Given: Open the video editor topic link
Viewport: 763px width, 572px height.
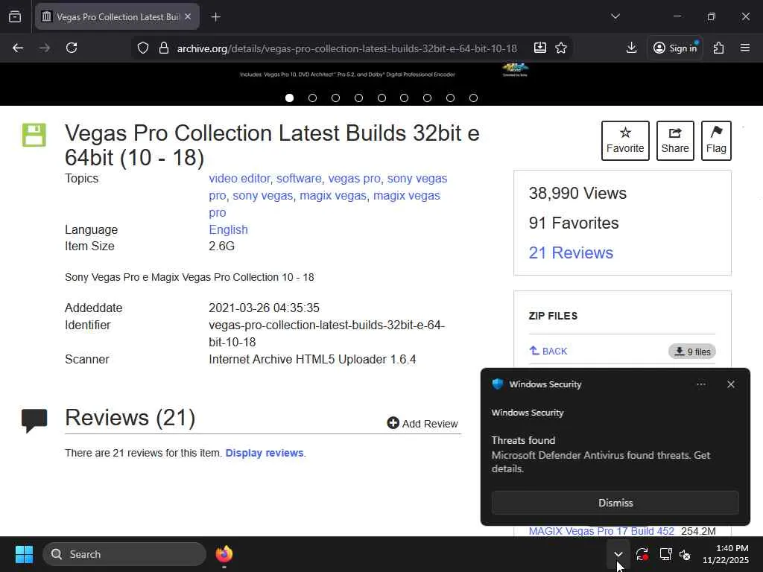Looking at the screenshot, I should click(x=239, y=179).
